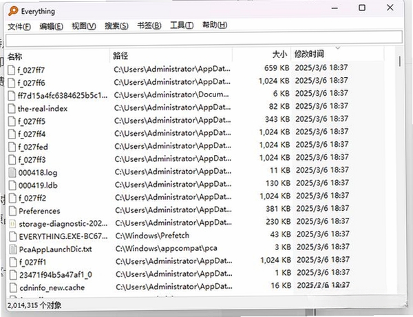
Task: Open the 文件(F) menu
Action: 19,26
